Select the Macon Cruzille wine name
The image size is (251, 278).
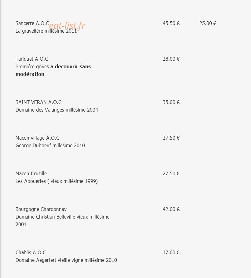[x=31, y=173]
